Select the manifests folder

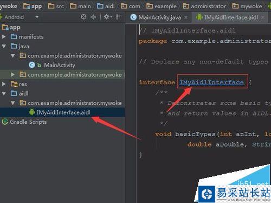(x=27, y=37)
